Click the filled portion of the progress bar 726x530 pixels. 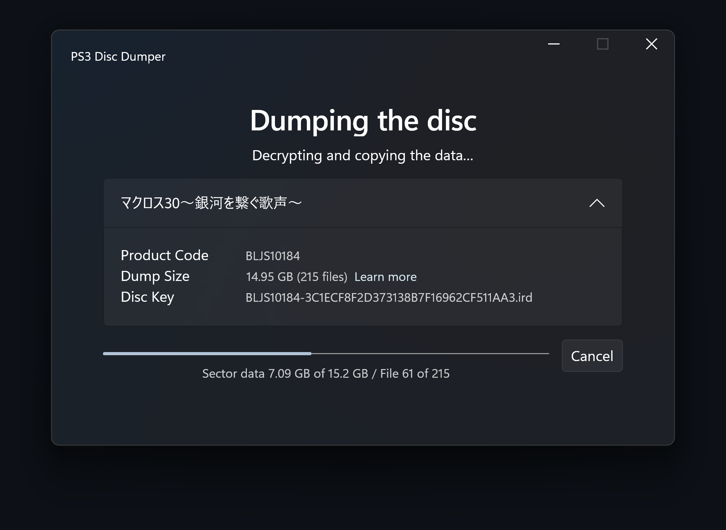[x=207, y=353]
